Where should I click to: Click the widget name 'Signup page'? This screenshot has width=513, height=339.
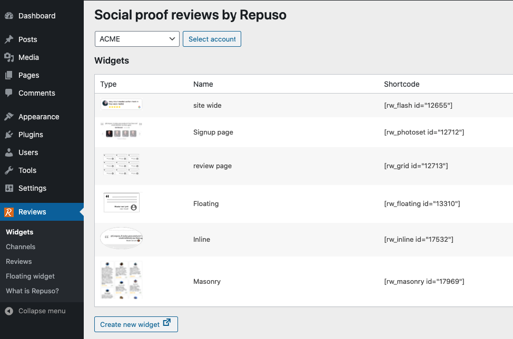pos(213,132)
